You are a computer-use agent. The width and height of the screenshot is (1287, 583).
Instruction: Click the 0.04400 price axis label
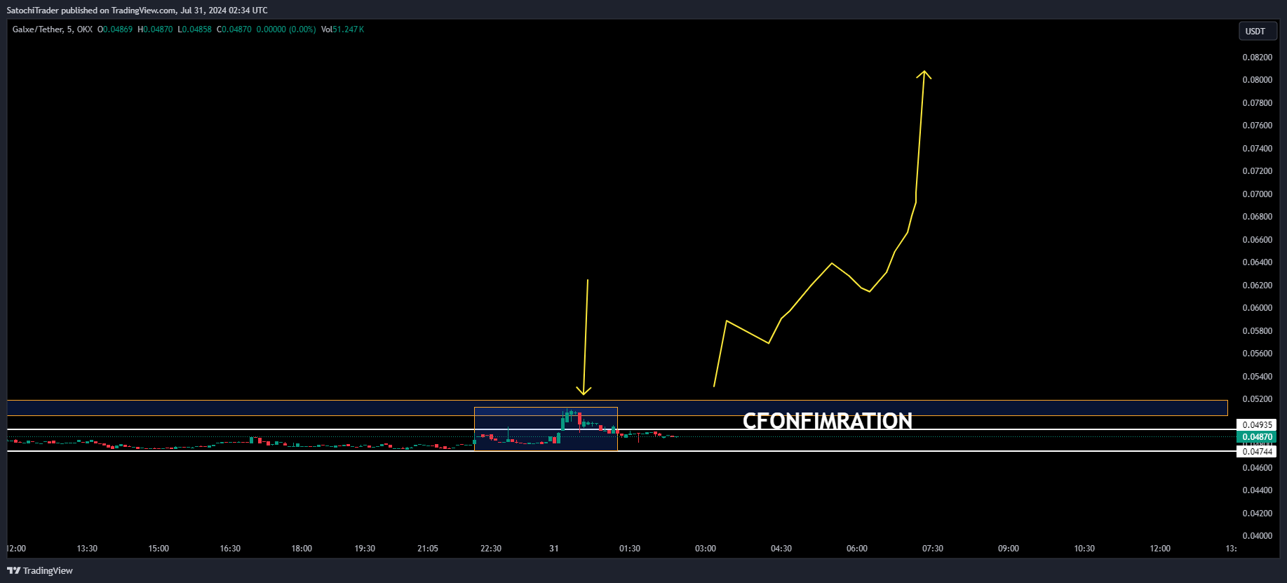click(1257, 490)
